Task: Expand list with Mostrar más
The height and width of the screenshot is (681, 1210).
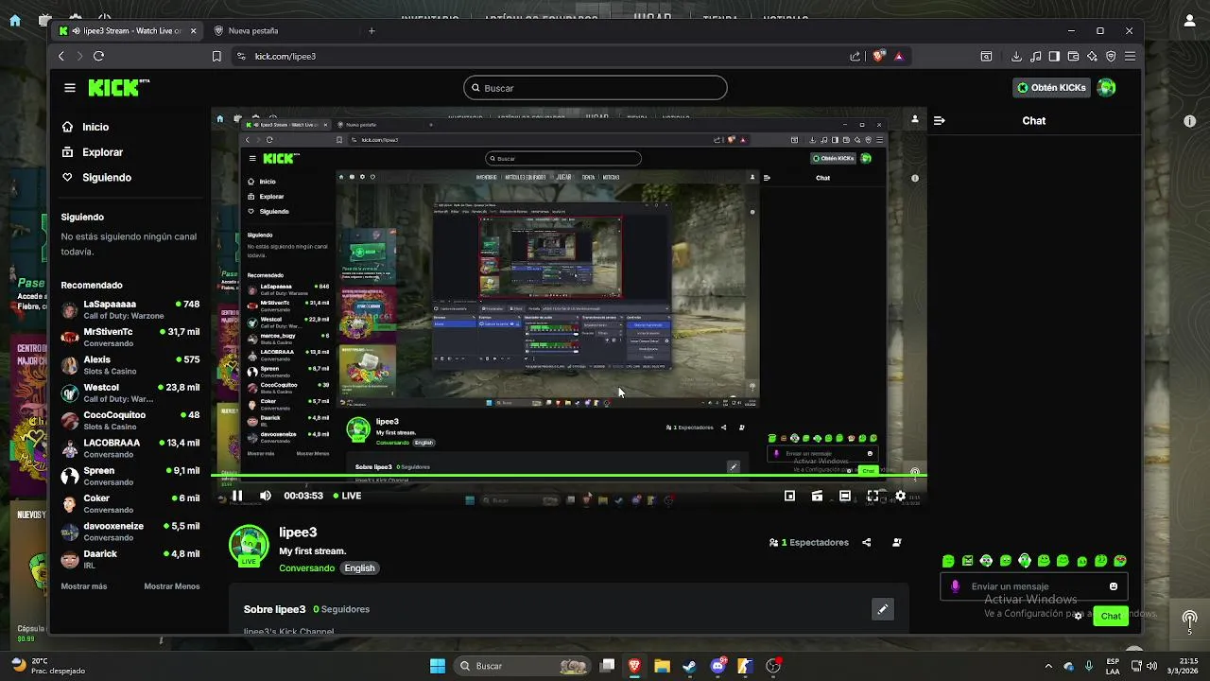Action: (x=84, y=586)
